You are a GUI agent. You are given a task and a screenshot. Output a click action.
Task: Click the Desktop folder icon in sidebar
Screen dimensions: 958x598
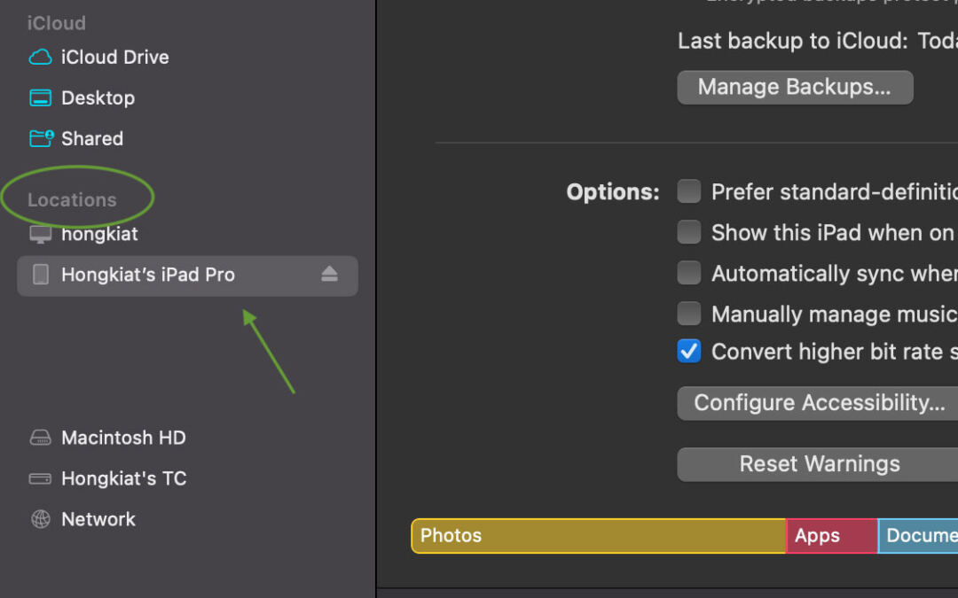click(x=41, y=98)
